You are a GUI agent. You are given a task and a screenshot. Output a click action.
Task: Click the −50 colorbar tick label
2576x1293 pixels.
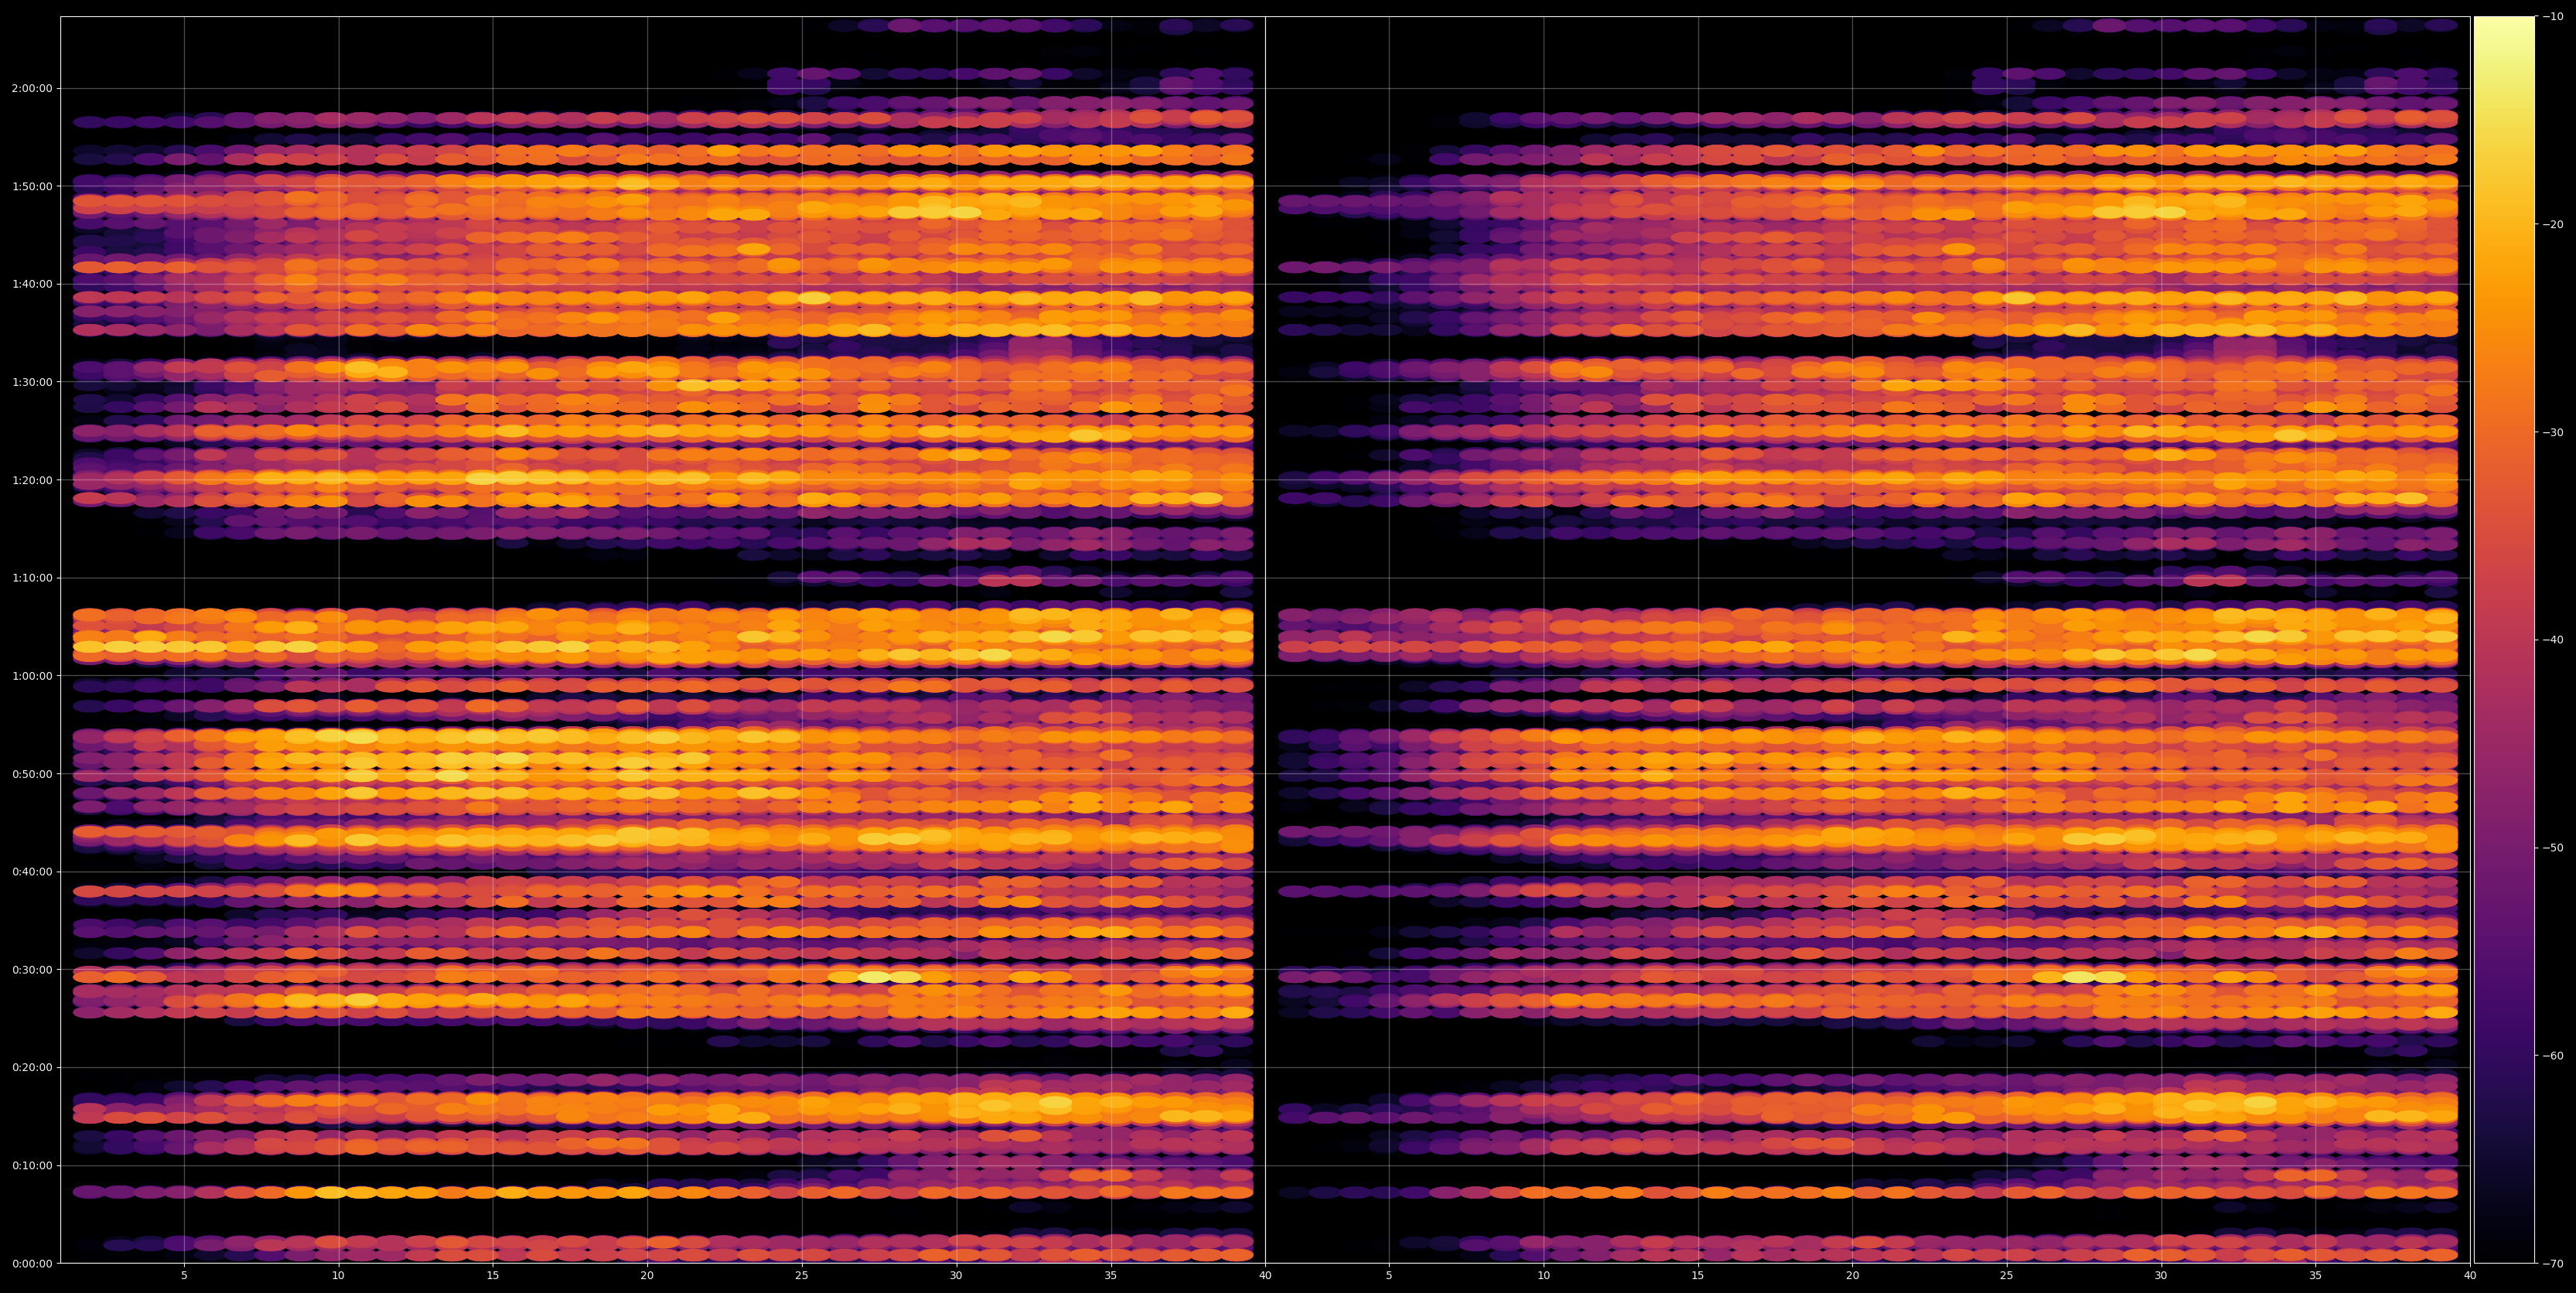tap(2553, 847)
